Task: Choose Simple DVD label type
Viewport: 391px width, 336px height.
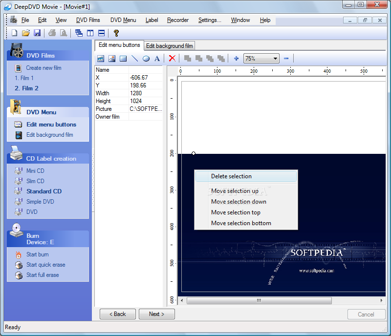Action: tap(40, 201)
